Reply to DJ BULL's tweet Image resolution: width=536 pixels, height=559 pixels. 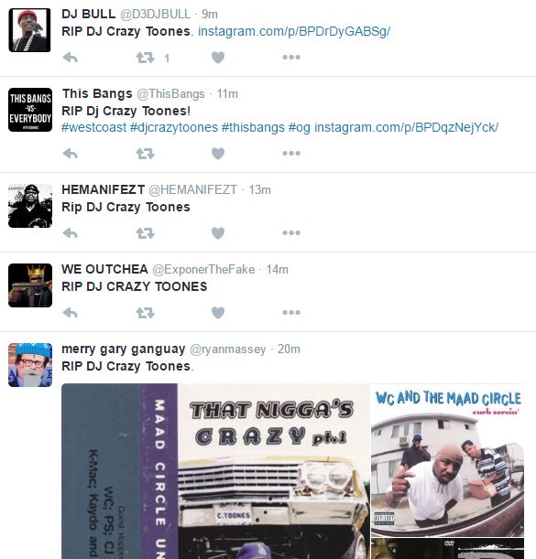coord(70,58)
